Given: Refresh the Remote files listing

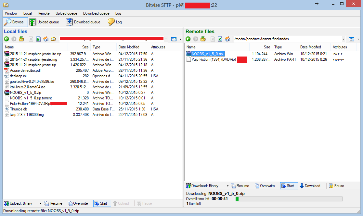Looking at the screenshot, I should pyautogui.click(x=220, y=39).
